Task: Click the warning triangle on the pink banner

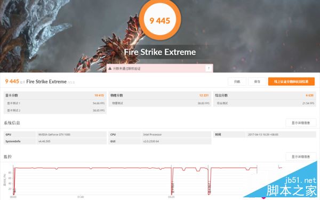Action: click(110, 69)
